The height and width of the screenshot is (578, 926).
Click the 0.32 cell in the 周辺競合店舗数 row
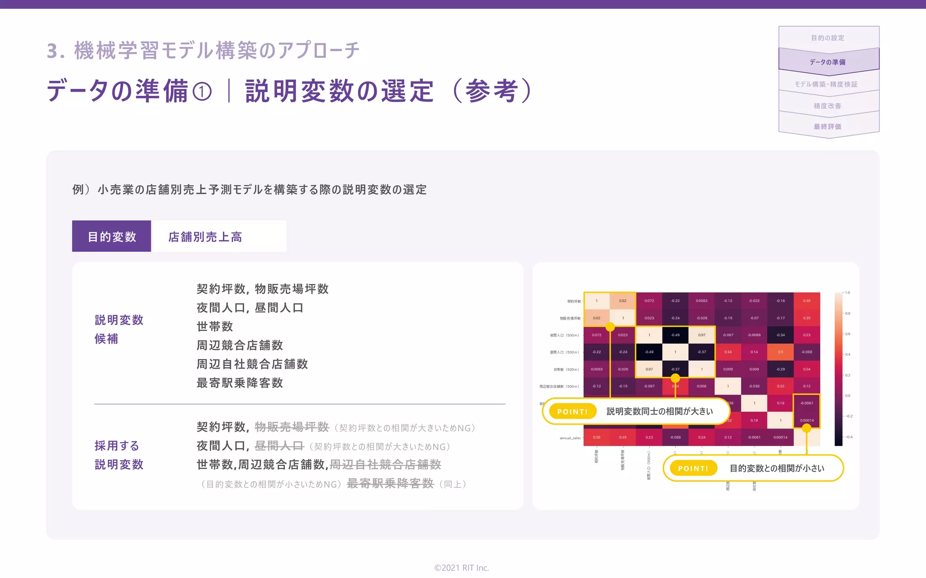pyautogui.click(x=780, y=386)
